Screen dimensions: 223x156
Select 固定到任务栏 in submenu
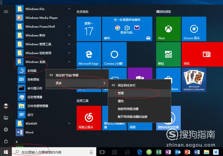[140, 85]
